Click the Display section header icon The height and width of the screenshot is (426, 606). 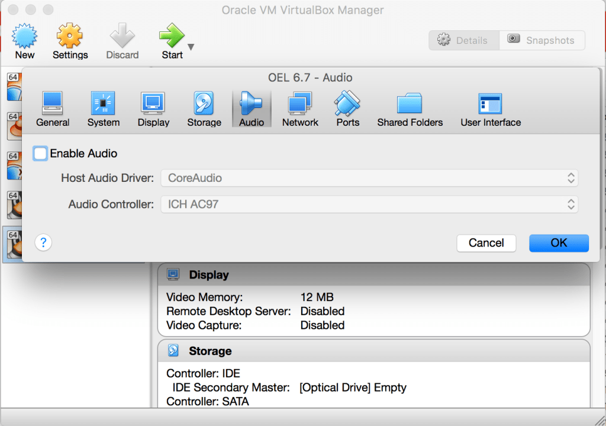coord(173,274)
